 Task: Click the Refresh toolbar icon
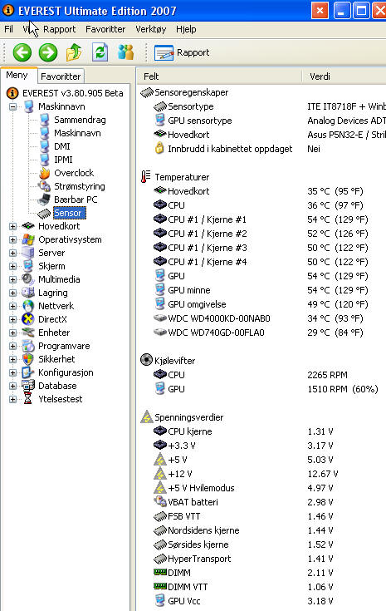point(100,52)
